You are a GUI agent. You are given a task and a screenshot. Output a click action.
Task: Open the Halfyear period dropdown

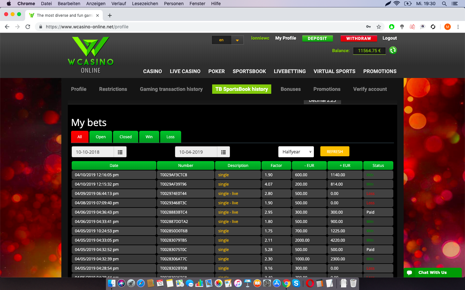click(296, 152)
